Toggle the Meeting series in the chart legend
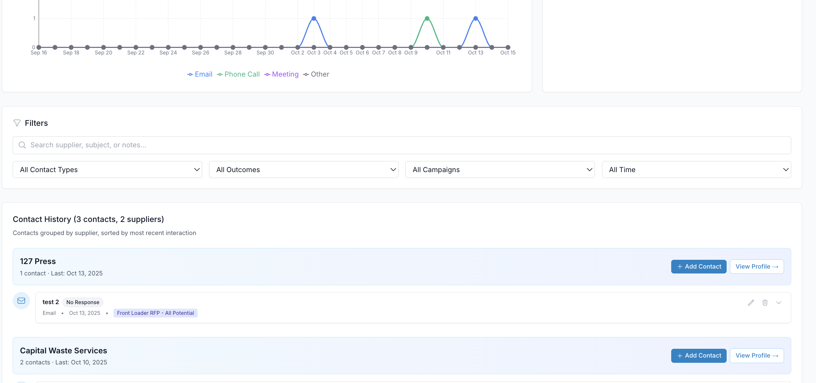The image size is (816, 383). pos(281,74)
